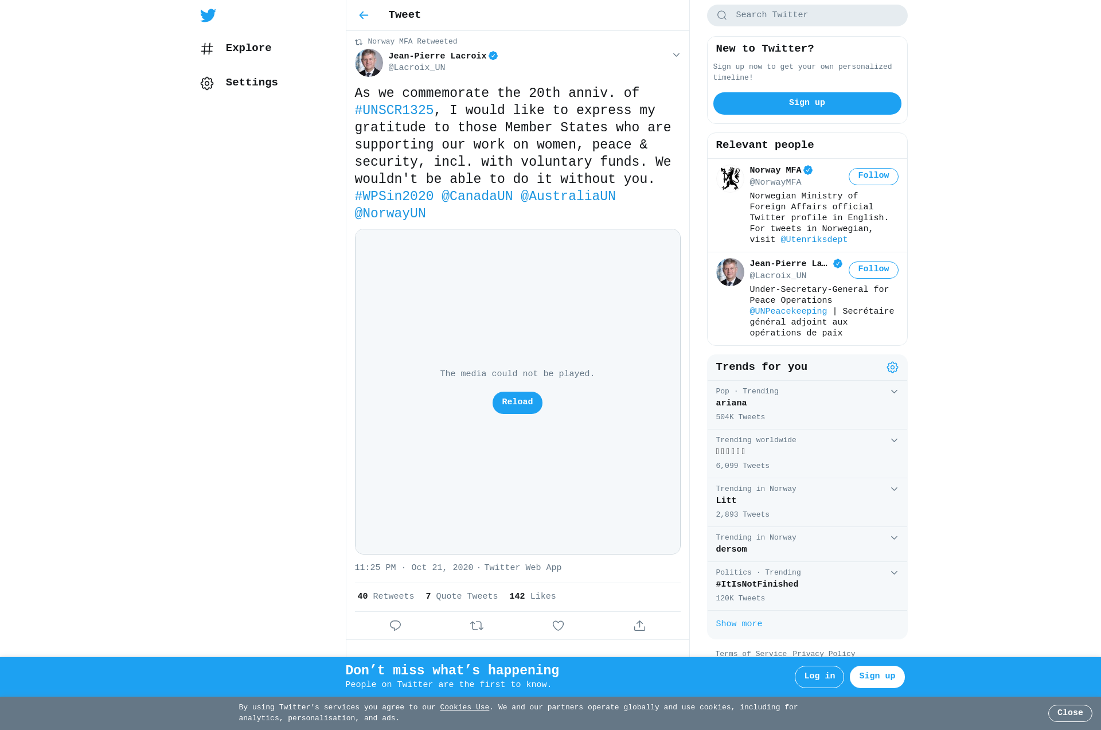This screenshot has height=730, width=1101.
Task: Open the tweet options chevron
Action: tap(676, 55)
